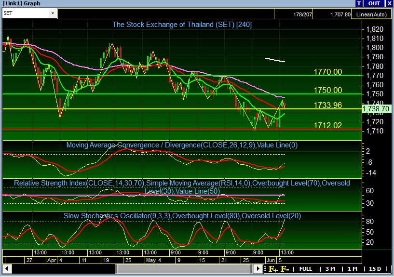Click the T button in title bar

click(x=359, y=3)
